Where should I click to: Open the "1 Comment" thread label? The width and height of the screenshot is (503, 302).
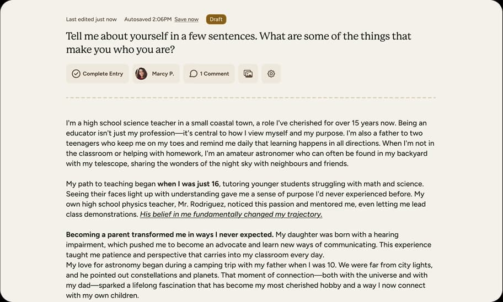(x=214, y=74)
